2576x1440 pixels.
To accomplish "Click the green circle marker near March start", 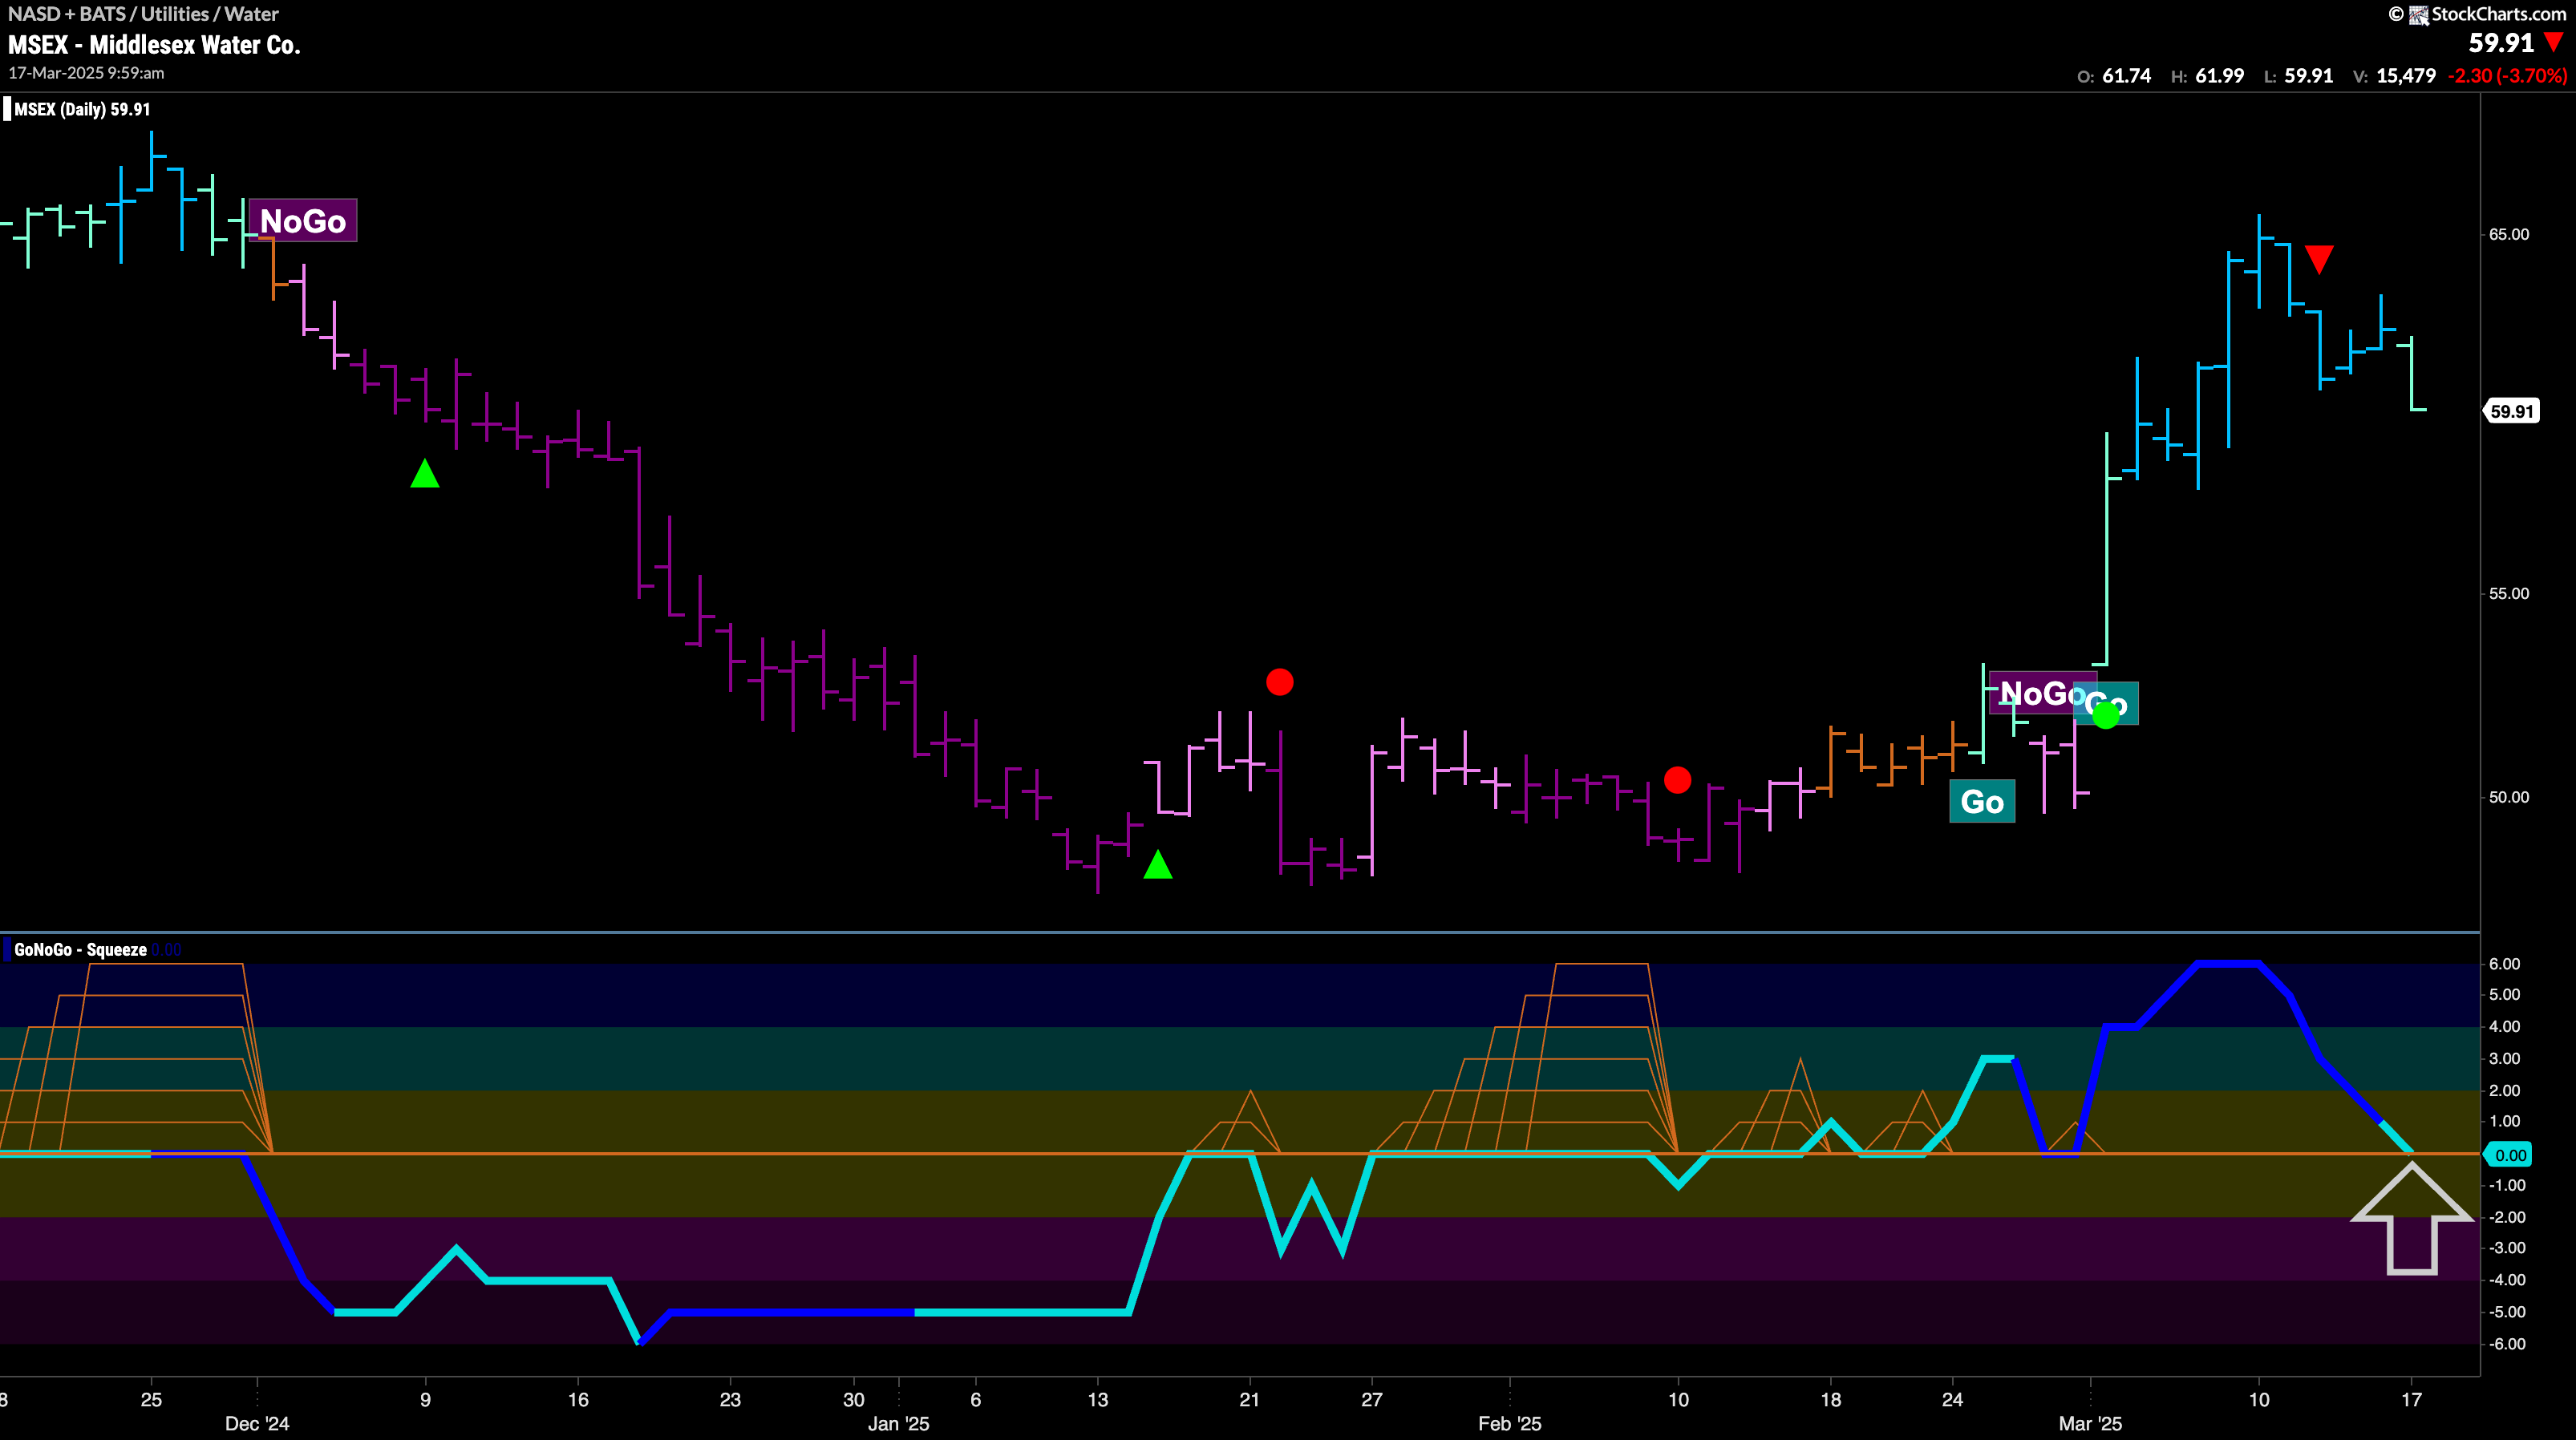I will 2106,715.
